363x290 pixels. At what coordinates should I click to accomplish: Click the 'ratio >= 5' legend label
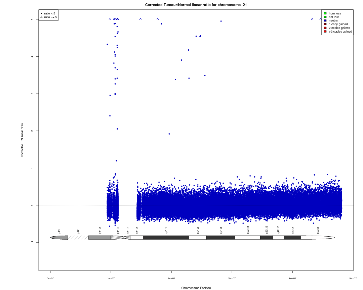tap(50, 17)
